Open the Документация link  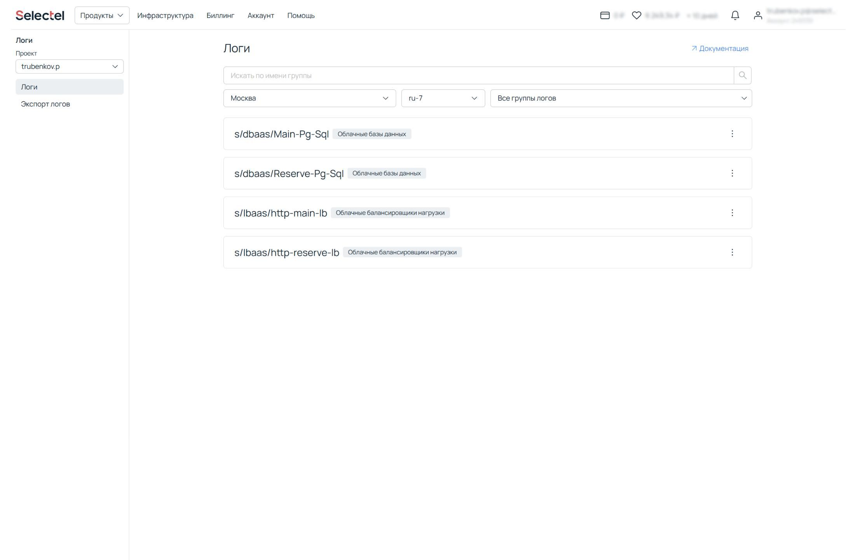coord(720,49)
